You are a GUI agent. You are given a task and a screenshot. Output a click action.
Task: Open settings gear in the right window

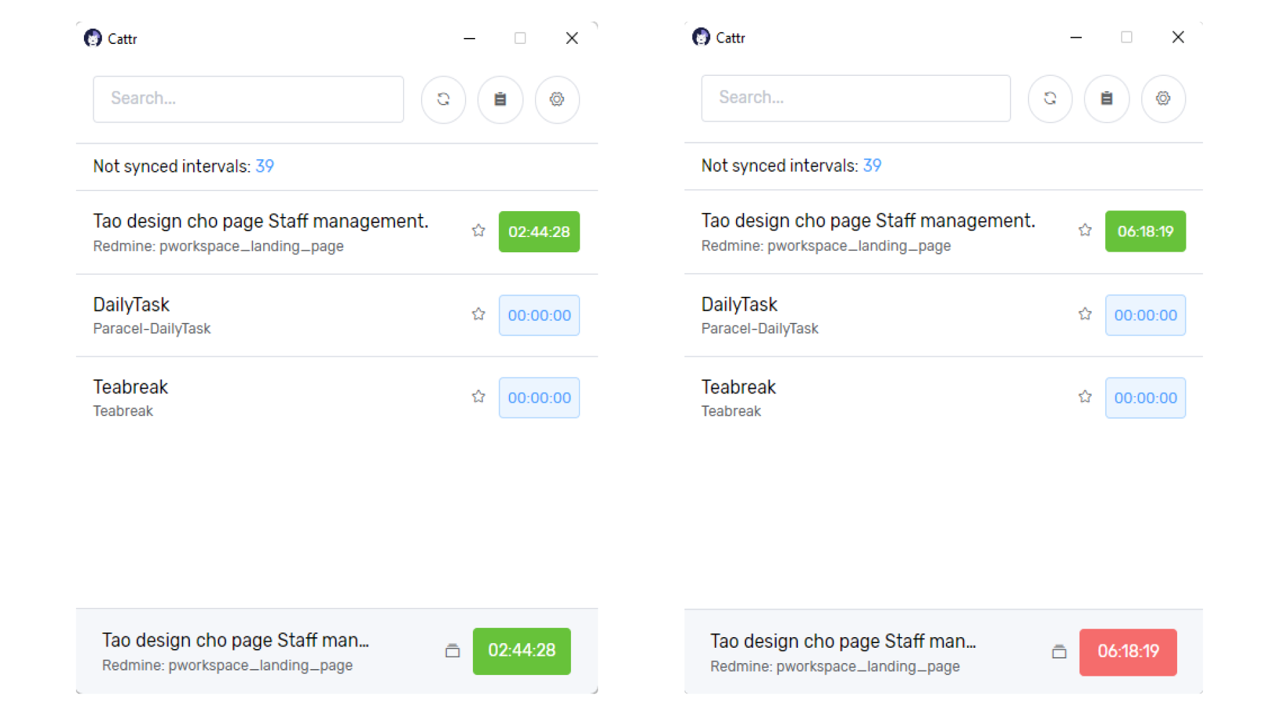coord(1163,99)
